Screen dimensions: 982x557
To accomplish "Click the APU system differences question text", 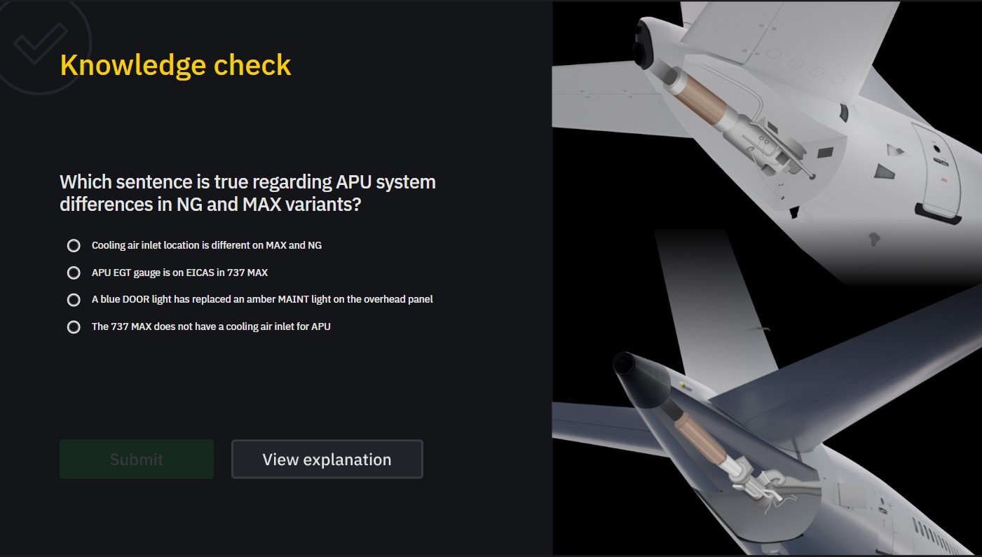I will 247,193.
